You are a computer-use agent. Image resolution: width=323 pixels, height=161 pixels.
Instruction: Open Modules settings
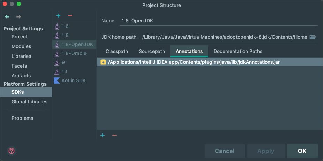coord(21,46)
